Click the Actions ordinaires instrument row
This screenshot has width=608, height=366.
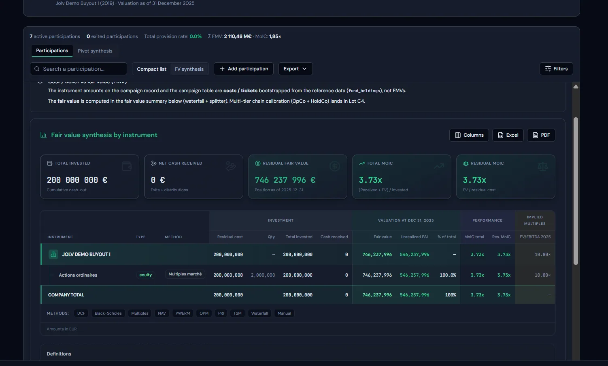point(298,275)
